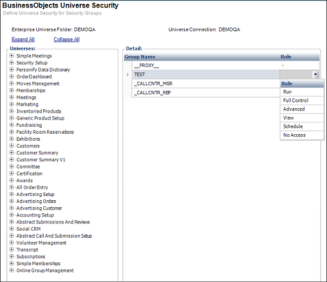Expand the Simple Meetings universe node

click(11, 56)
